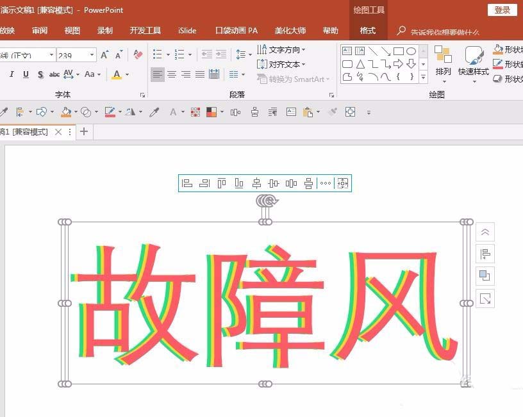Enable strikethrough formatting
This screenshot has width=523, height=417.
tap(54, 74)
